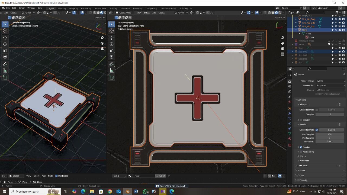This screenshot has width=347, height=195.
Task: Click Options button in right viewport
Action: (280, 18)
